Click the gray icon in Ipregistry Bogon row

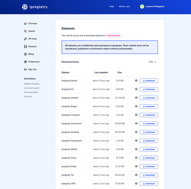136,106
